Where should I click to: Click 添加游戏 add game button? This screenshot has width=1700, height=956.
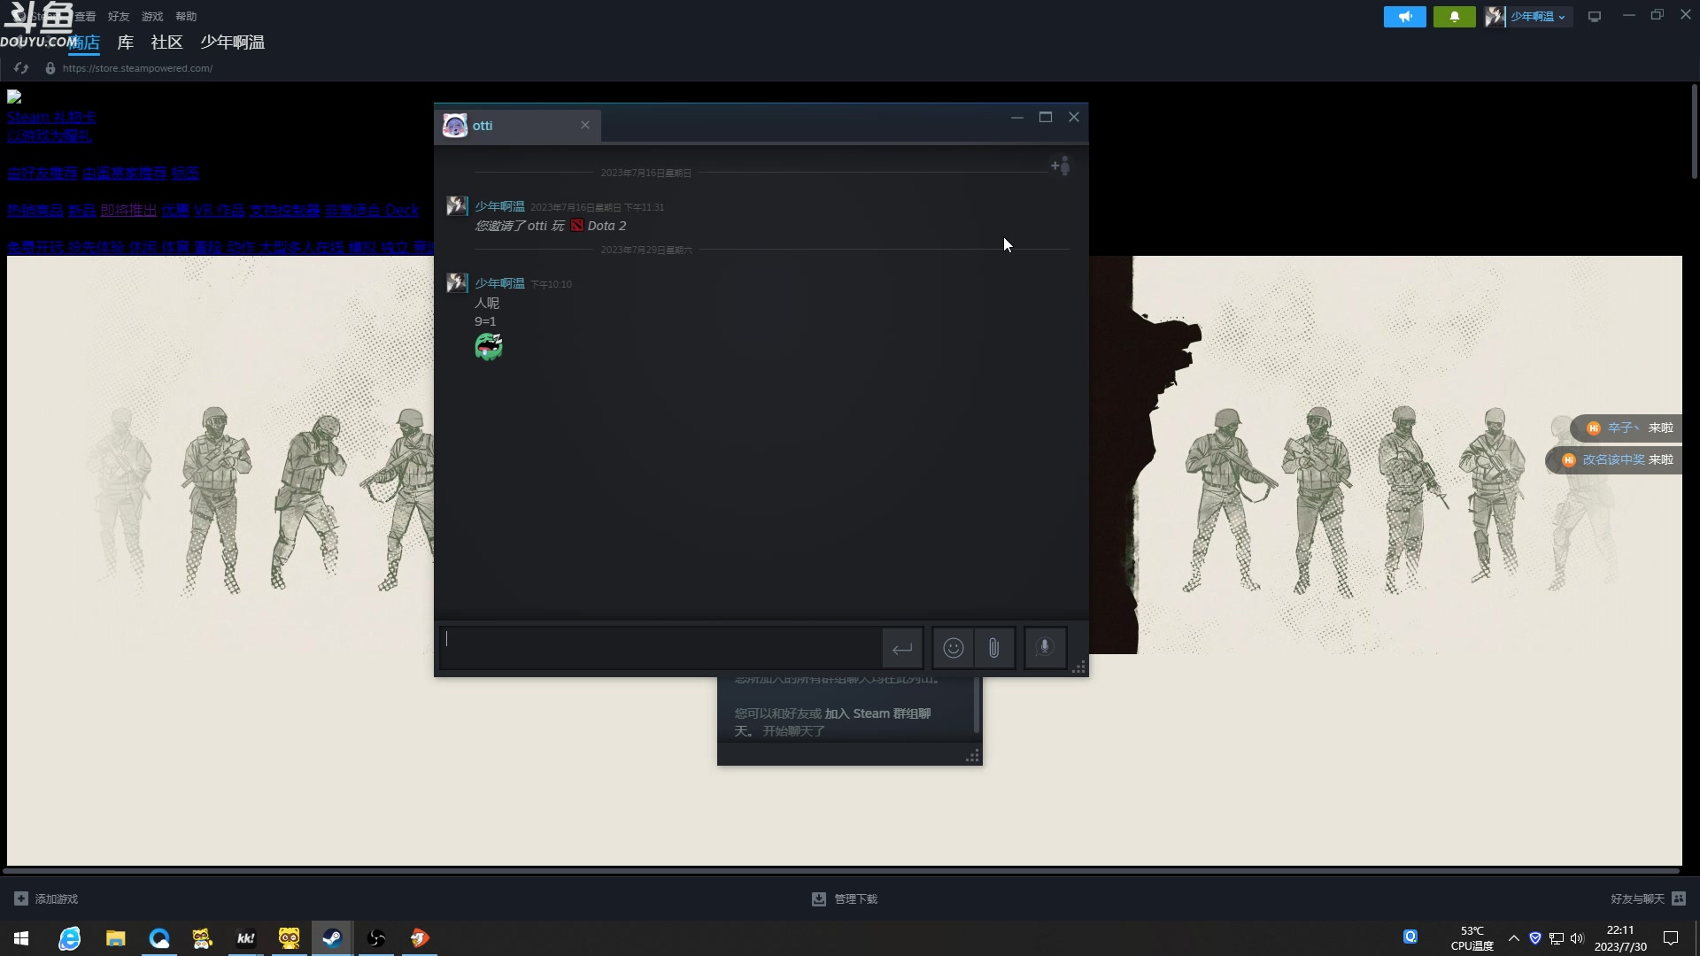click(x=47, y=898)
